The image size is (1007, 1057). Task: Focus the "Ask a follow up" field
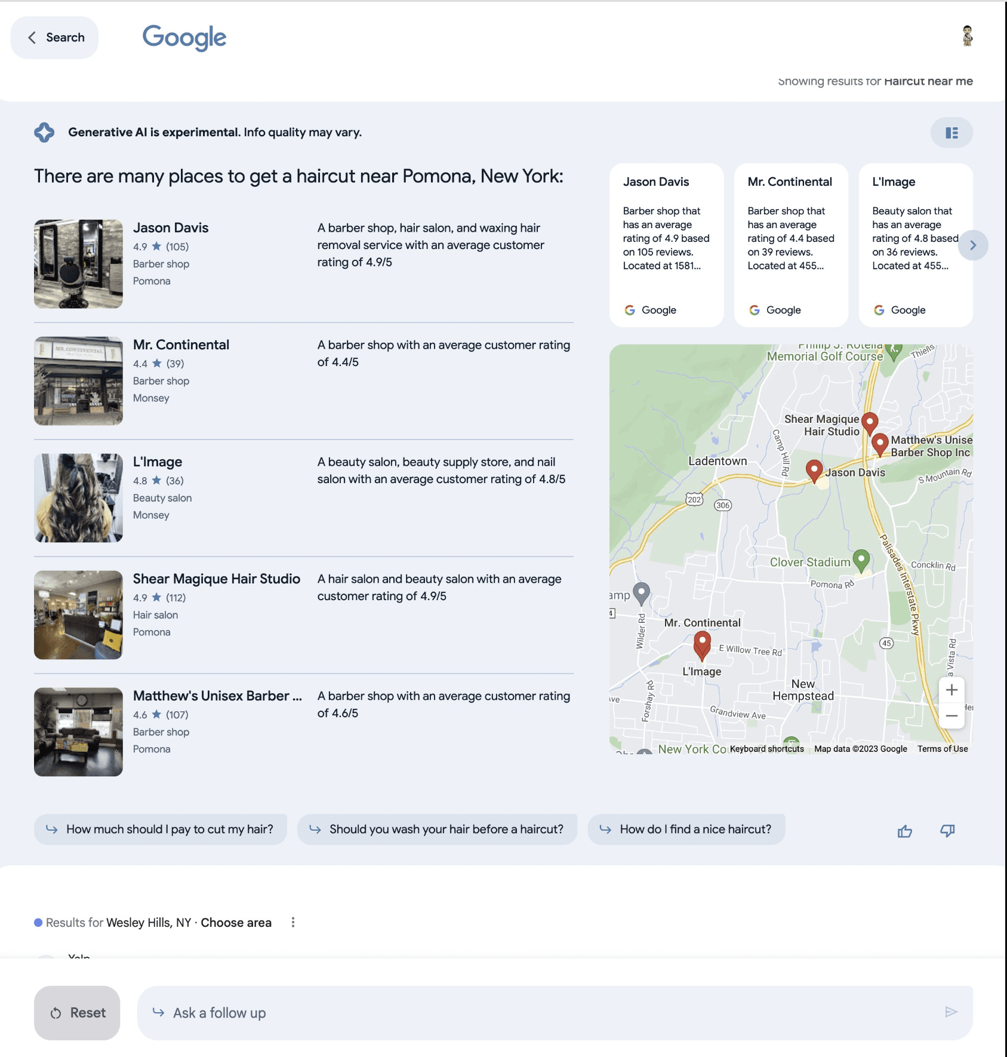pyautogui.click(x=537, y=1013)
